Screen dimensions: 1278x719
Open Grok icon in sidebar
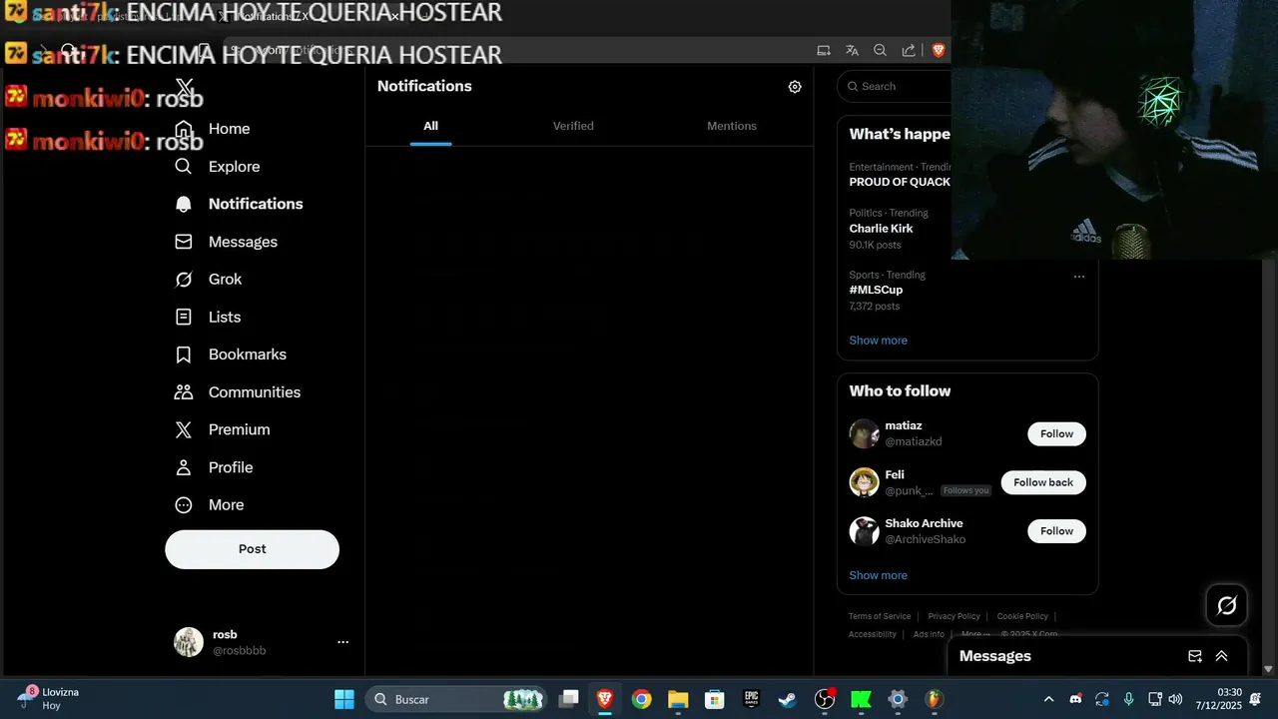click(x=184, y=280)
